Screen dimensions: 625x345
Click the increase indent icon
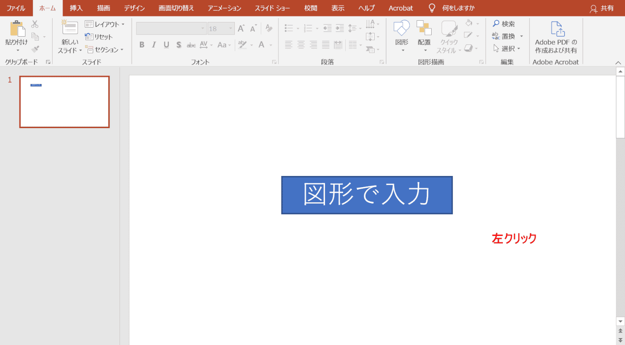pyautogui.click(x=340, y=28)
